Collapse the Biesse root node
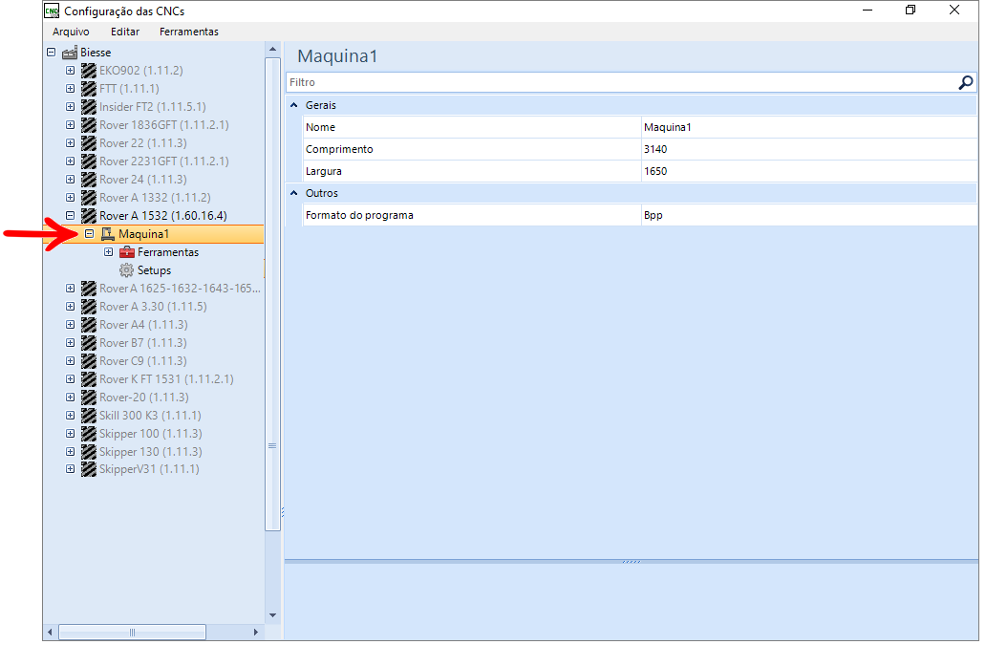The width and height of the screenshot is (986, 645). pos(51,53)
